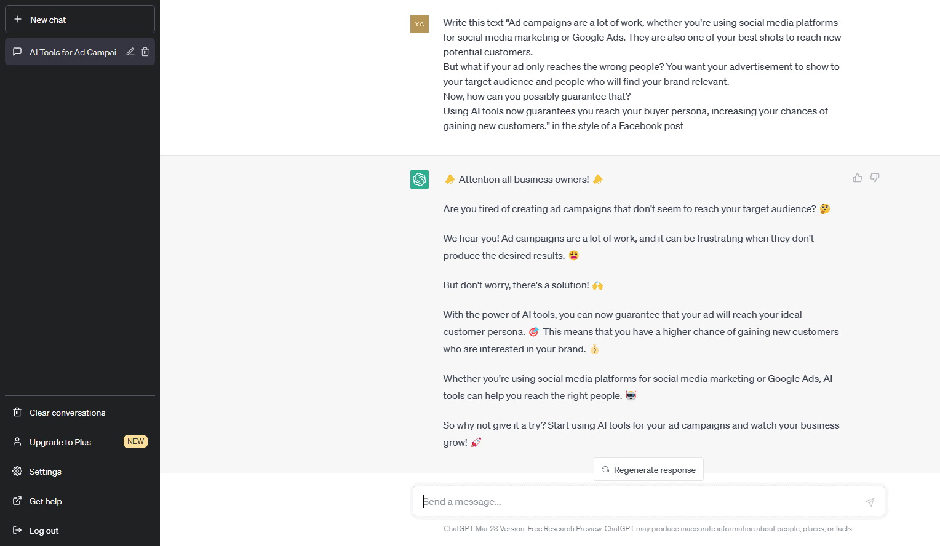Click the send message arrow icon
This screenshot has width=940, height=546.
(869, 502)
